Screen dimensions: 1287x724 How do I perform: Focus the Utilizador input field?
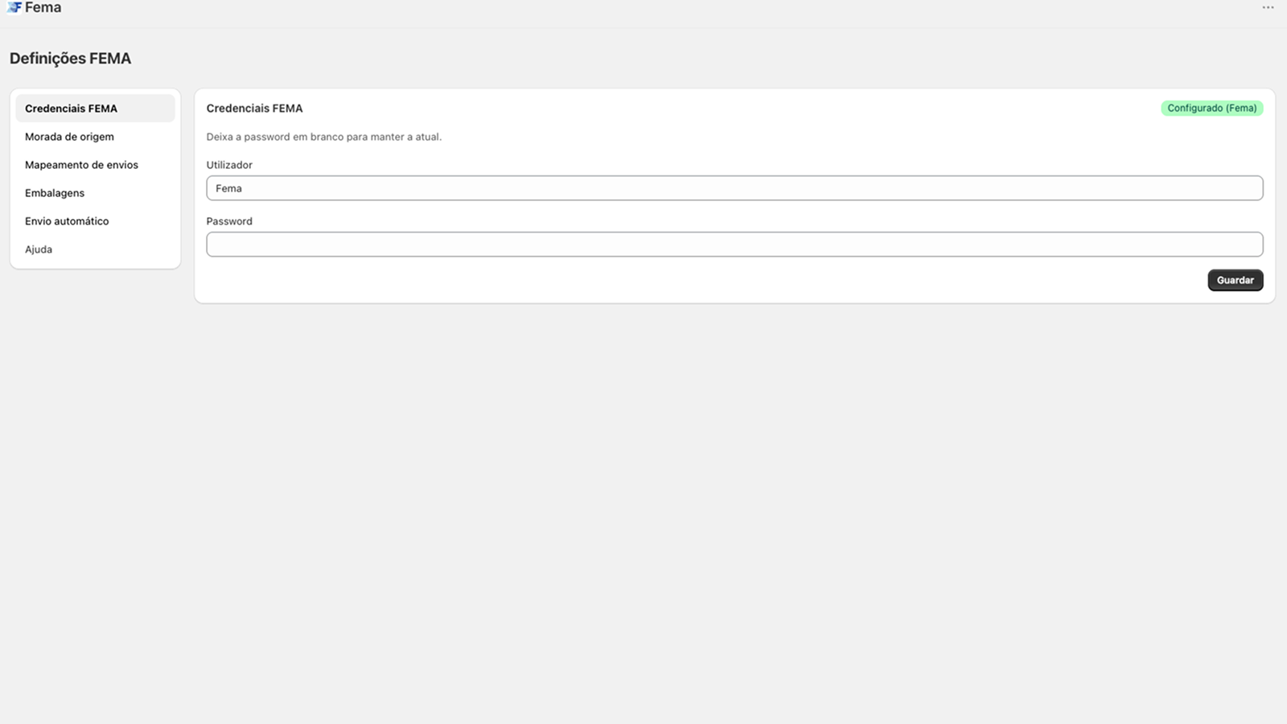734,188
